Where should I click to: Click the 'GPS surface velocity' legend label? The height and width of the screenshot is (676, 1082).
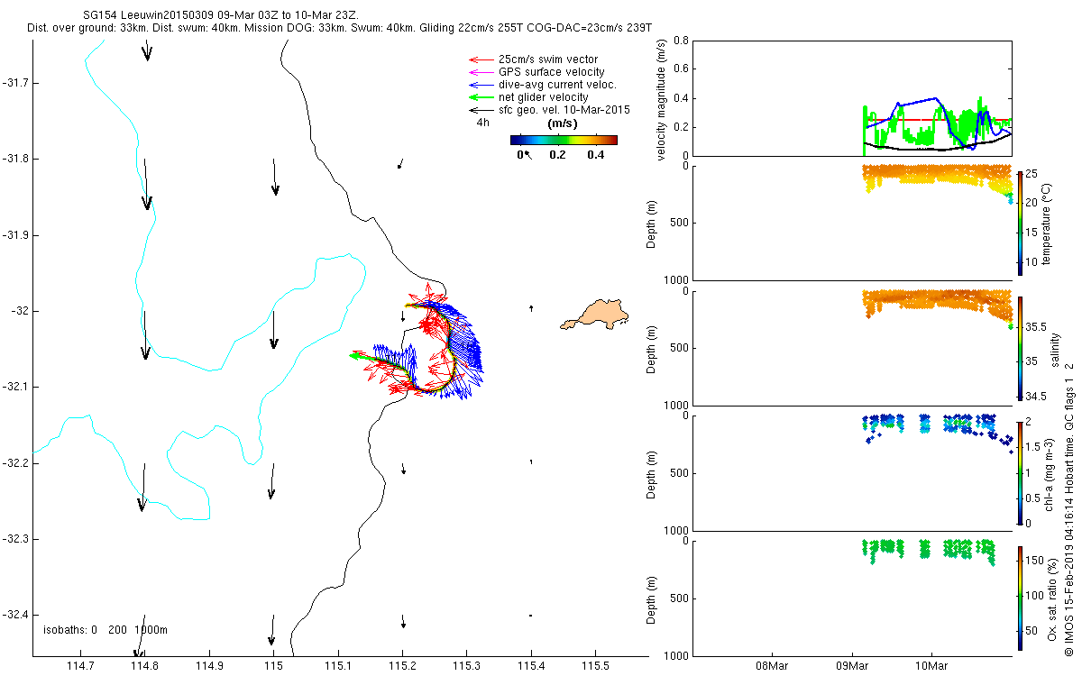coord(551,72)
